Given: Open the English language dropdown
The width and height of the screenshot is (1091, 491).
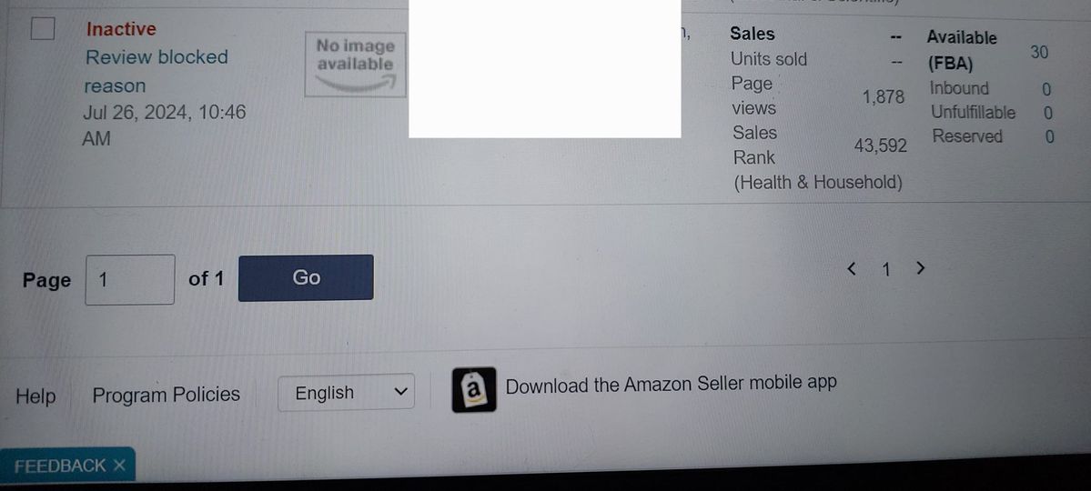Looking at the screenshot, I should click(x=346, y=392).
